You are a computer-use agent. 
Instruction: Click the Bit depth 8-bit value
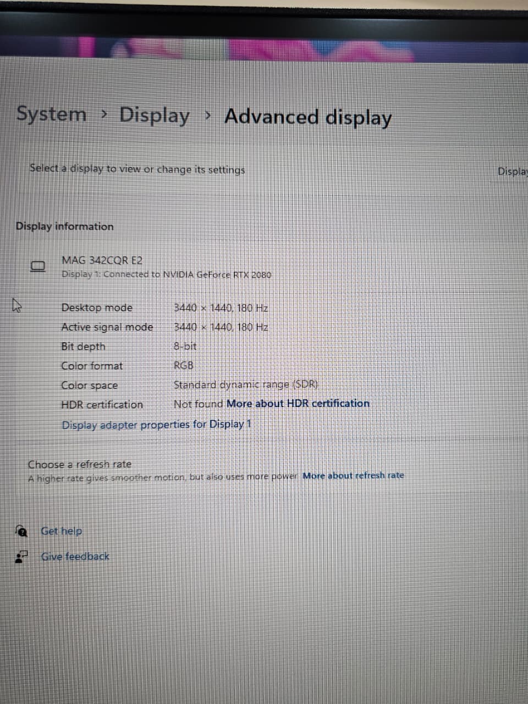coord(184,346)
